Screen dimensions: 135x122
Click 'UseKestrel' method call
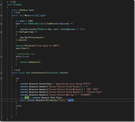pos(53,23)
